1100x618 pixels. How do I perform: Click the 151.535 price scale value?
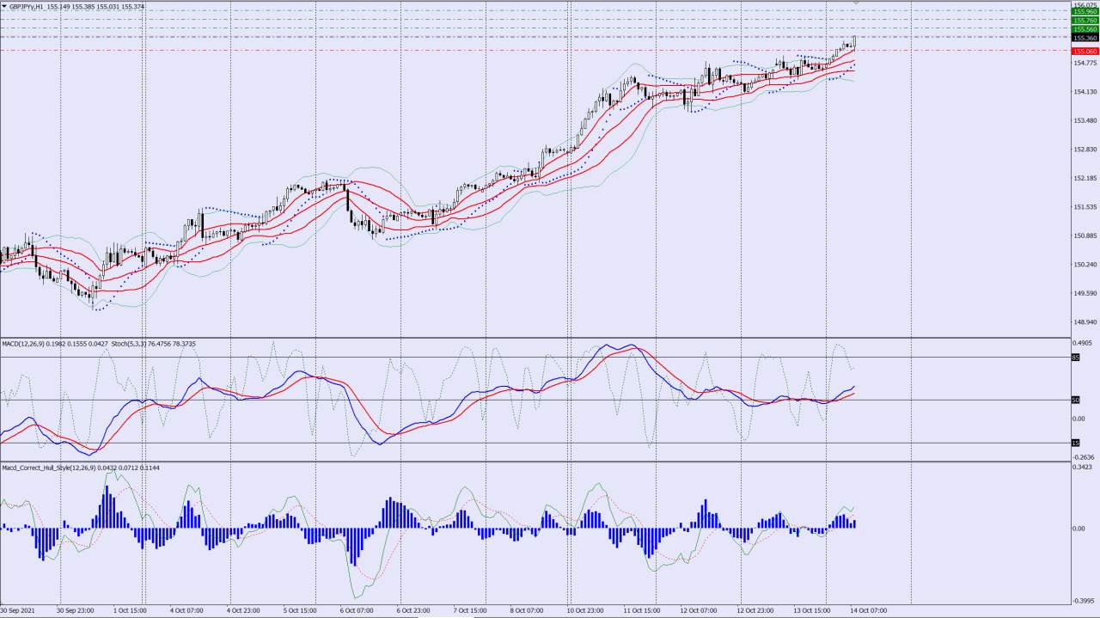point(1085,207)
